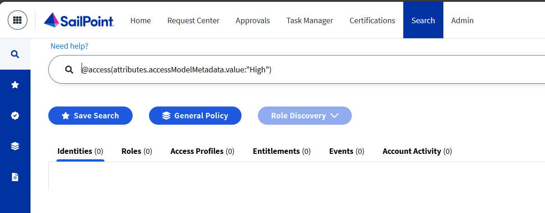
Task: Click the magnifier icon in search bar
Action: coord(69,70)
